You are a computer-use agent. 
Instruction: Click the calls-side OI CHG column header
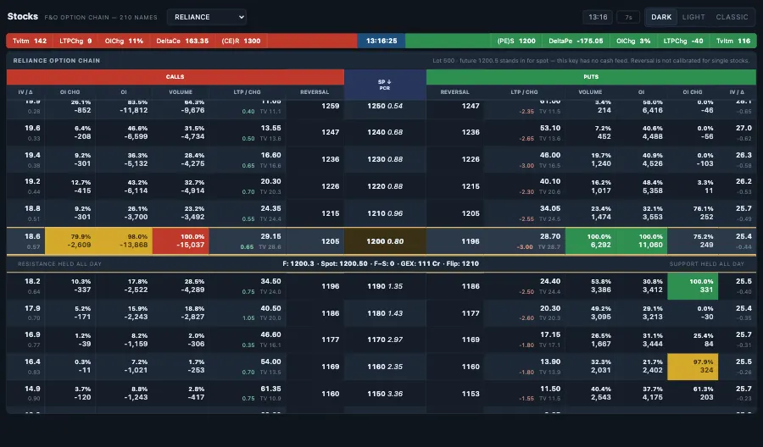pos(70,91)
